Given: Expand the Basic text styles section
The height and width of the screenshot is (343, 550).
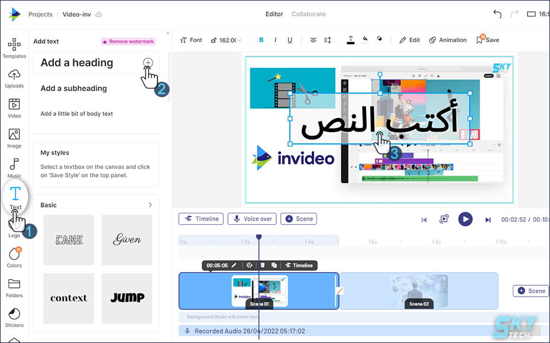Looking at the screenshot, I should [150, 205].
